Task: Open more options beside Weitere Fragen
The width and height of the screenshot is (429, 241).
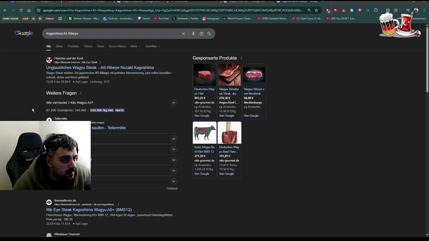Action: tap(81, 93)
